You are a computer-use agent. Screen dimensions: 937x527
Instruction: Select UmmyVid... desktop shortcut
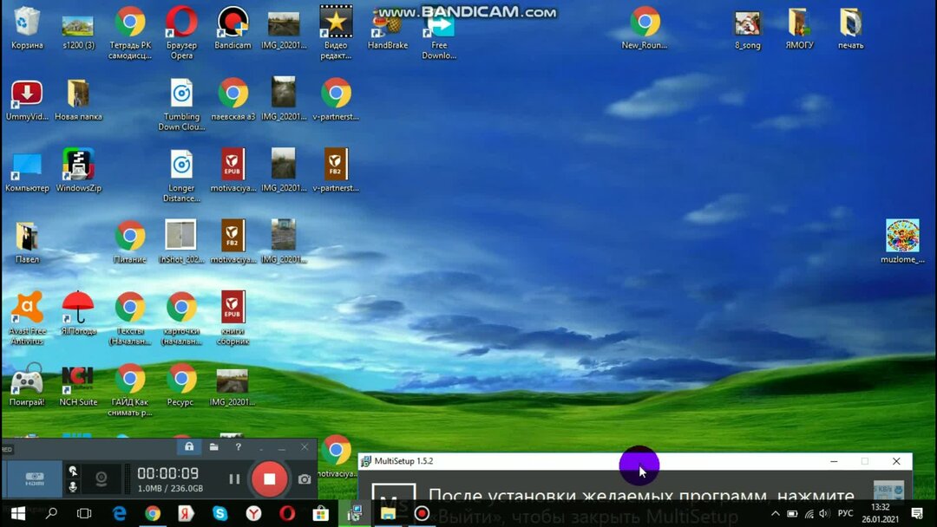click(x=27, y=101)
